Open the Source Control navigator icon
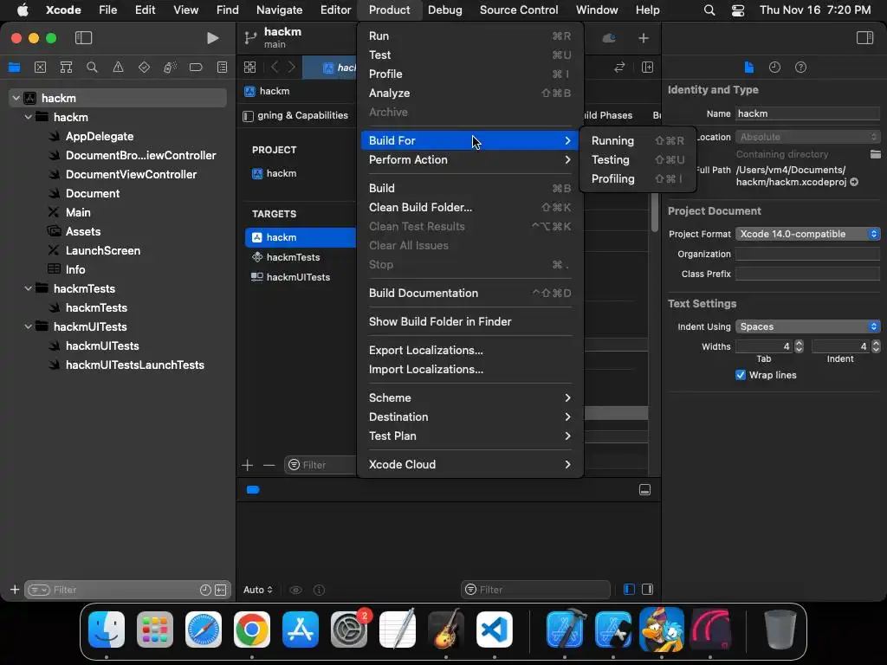 pos(40,68)
